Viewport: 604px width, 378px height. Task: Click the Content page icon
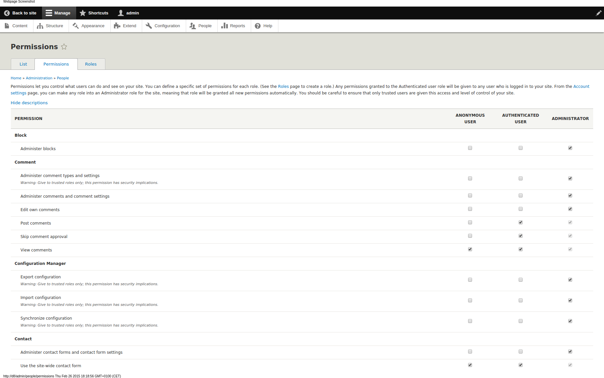point(7,26)
